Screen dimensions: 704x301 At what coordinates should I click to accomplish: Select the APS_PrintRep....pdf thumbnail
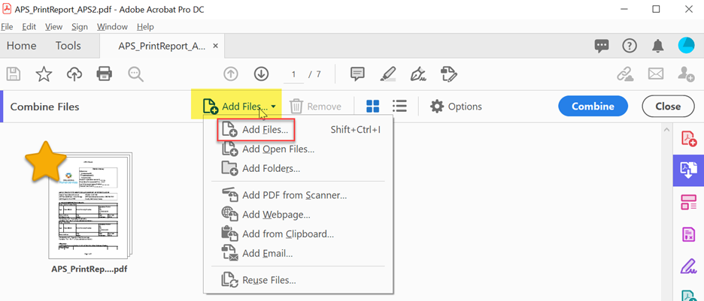pyautogui.click(x=91, y=206)
